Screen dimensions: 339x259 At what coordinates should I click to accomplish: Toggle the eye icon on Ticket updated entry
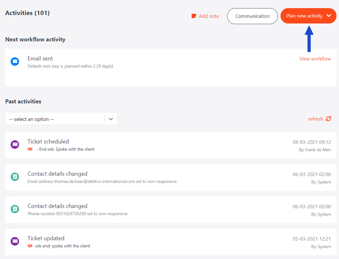[30, 246]
